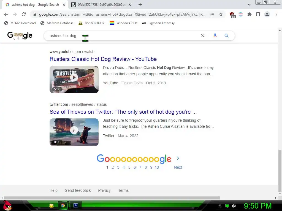Click the browser forward arrow

(x=15, y=14)
